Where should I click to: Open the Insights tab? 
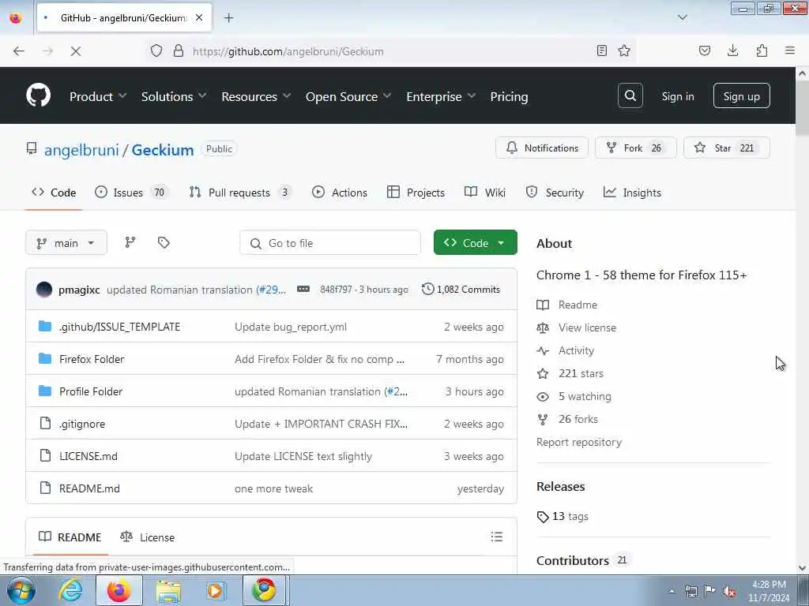[632, 193]
